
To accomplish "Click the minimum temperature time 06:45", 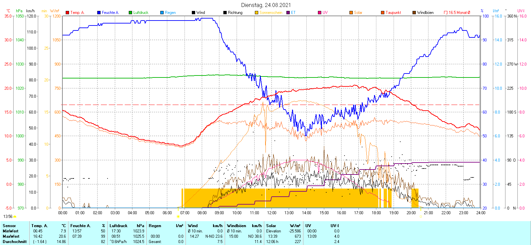I will point(38,231).
